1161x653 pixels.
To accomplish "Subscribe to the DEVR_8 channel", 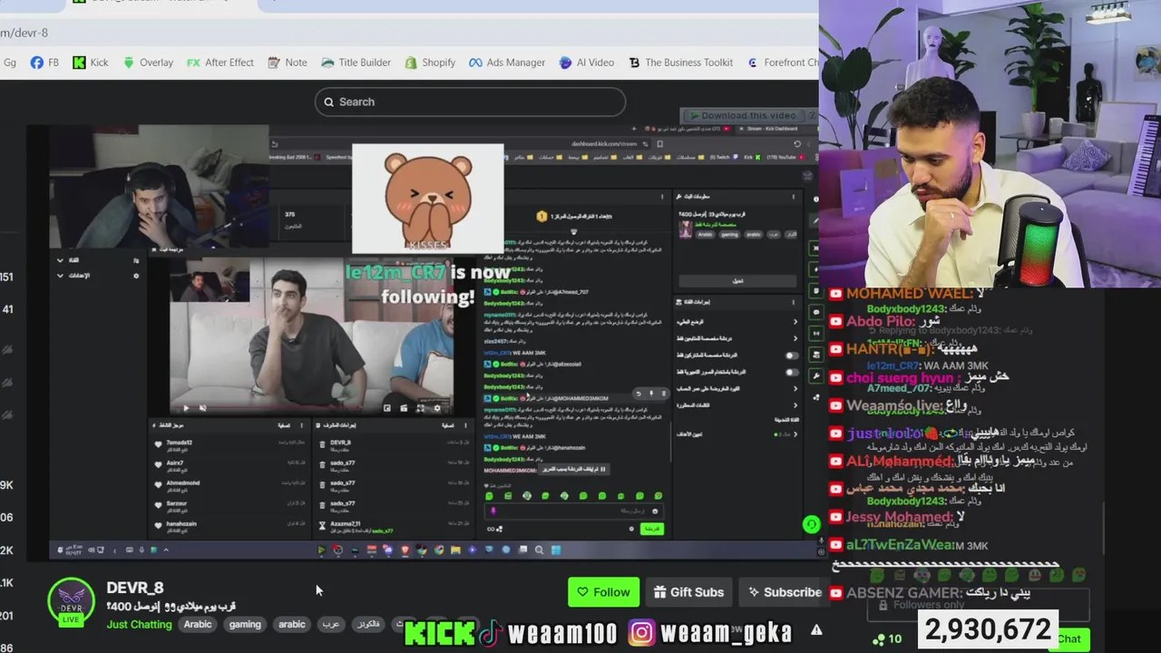I will pyautogui.click(x=784, y=592).
